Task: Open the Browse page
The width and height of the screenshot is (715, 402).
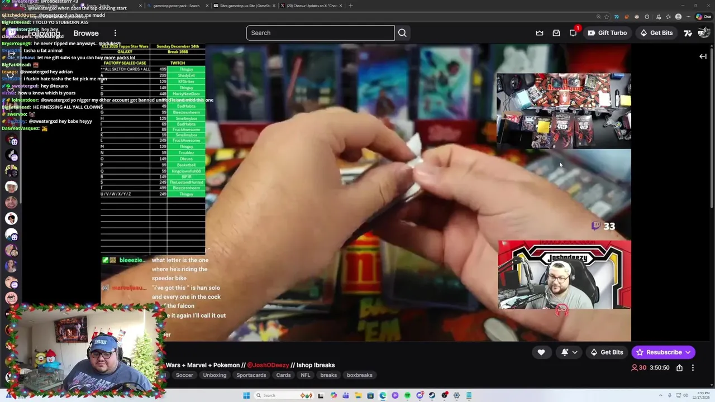Action: pos(86,33)
